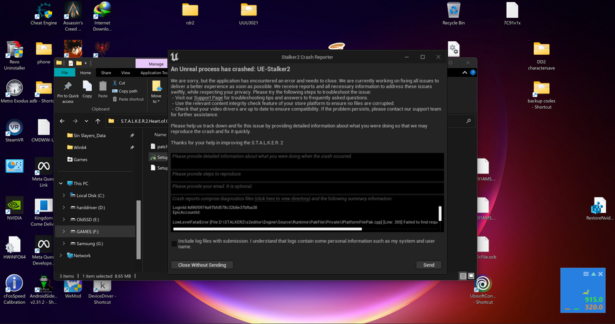615x324 pixels.
Task: Launch the SteamVR shortcut
Action: 15,130
